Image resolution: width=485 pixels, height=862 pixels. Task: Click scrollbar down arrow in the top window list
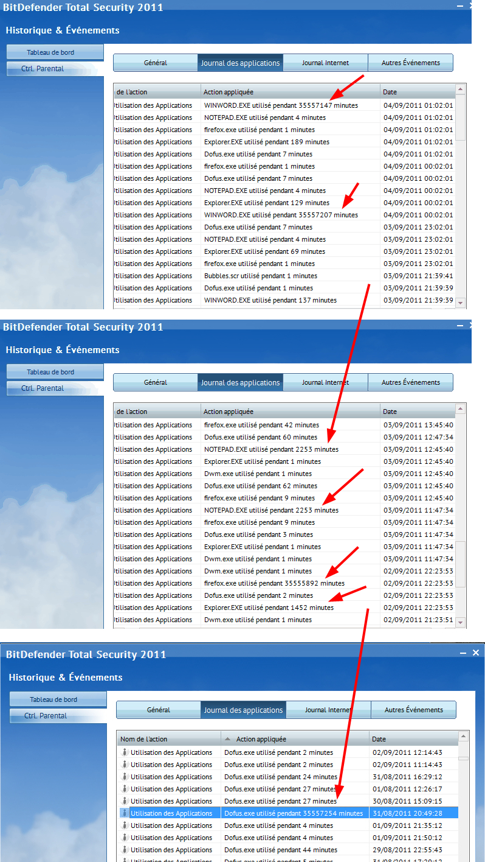(x=460, y=302)
